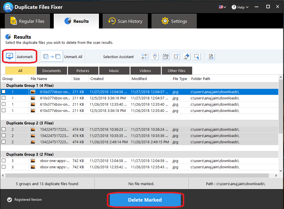Screen dimensions: 284x209
Task: Sort by the Created column header
Action: coord(109,79)
